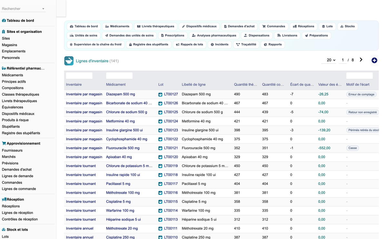Add a new inventory line with plus icon
The width and height of the screenshot is (387, 239).
coord(374,60)
